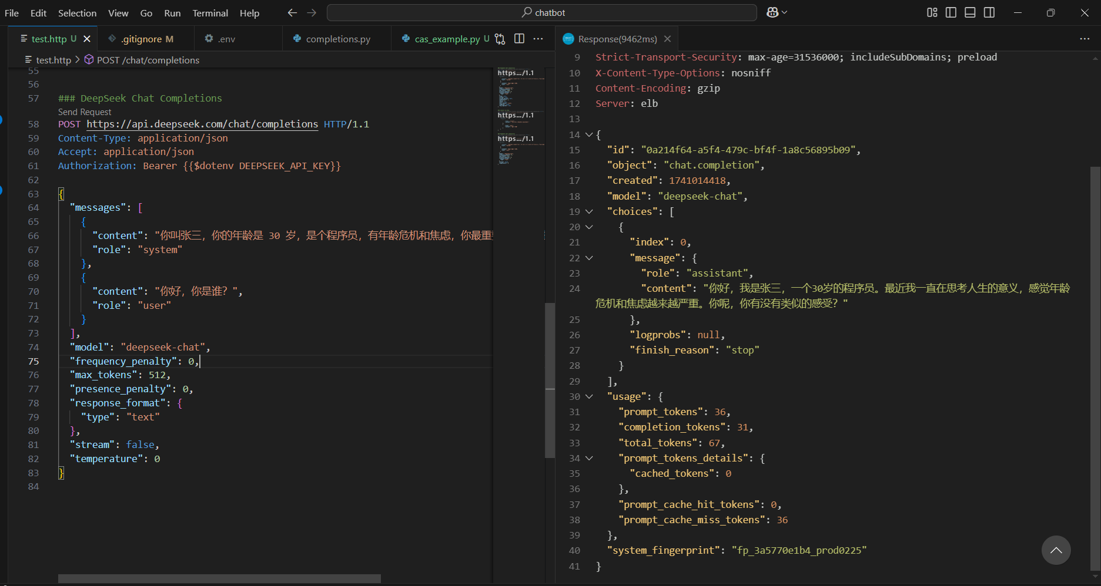Open the Terminal menu
This screenshot has height=586, width=1101.
pyautogui.click(x=210, y=13)
